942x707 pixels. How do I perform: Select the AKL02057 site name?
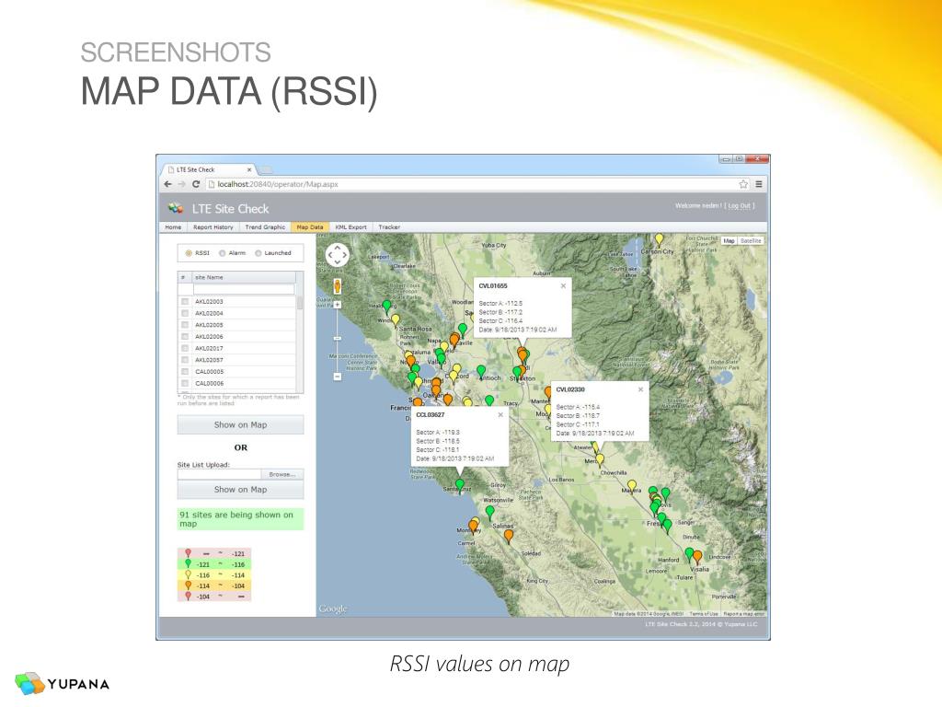(x=209, y=360)
